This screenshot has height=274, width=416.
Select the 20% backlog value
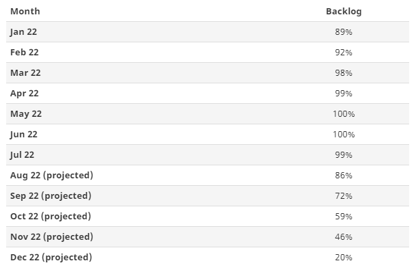[x=344, y=257]
